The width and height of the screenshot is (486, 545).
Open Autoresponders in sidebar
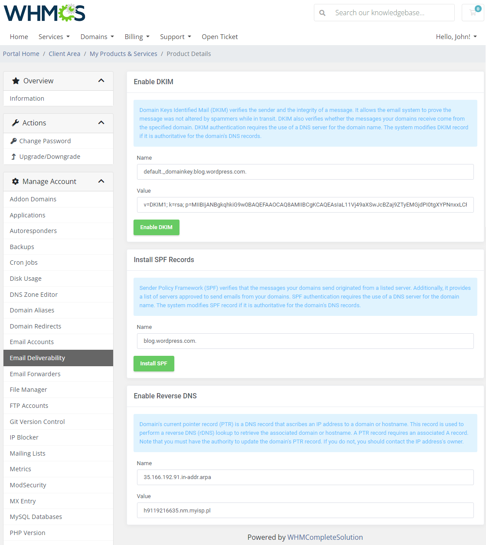coord(58,231)
